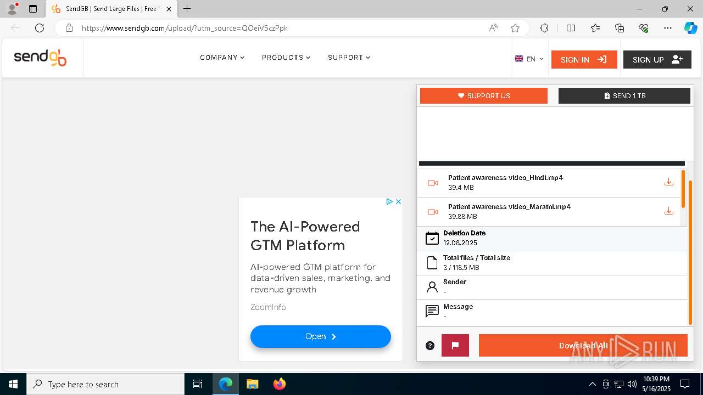This screenshot has height=395, width=703.
Task: Click the Windows taskbar search box
Action: click(x=105, y=384)
